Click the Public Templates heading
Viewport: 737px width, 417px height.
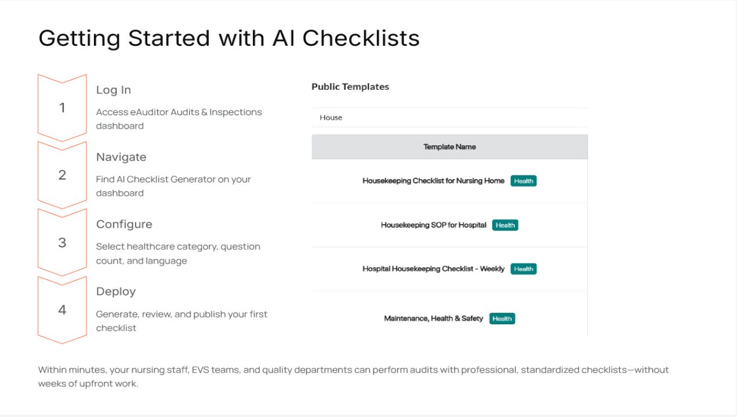click(x=350, y=87)
